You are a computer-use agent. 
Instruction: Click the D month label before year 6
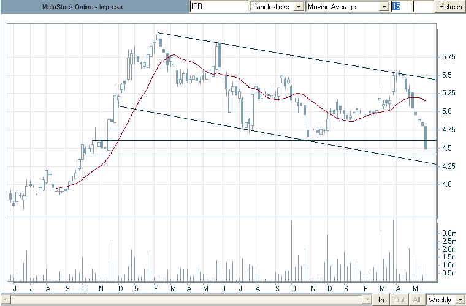(x=329, y=288)
